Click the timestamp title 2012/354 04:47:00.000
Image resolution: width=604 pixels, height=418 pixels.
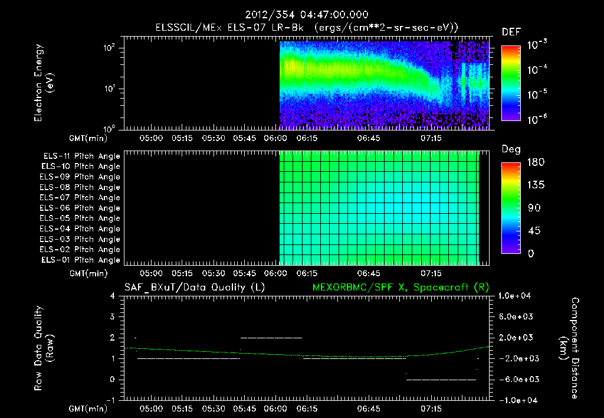[307, 15]
